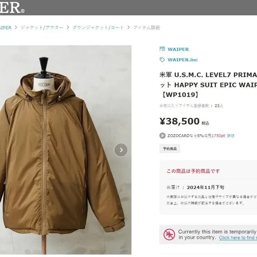Click the ZOZOCARD points P icon
The width and height of the screenshot is (257, 257).
point(162,136)
